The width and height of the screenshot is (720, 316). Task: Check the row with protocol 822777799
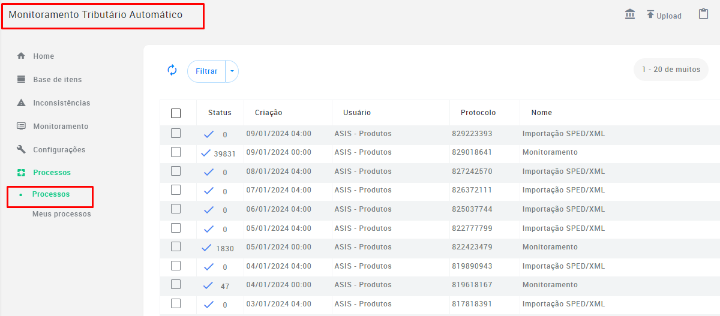pyautogui.click(x=176, y=228)
